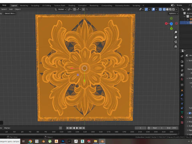This screenshot has height=144, width=192.
Task: Open Photoshop from the taskbar
Action: 63,141
